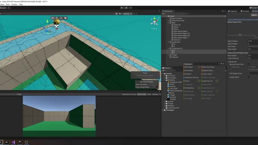Select the Ramp texture asset
Image resolution: width=258 pixels, height=145 pixels.
pyautogui.click(x=172, y=93)
